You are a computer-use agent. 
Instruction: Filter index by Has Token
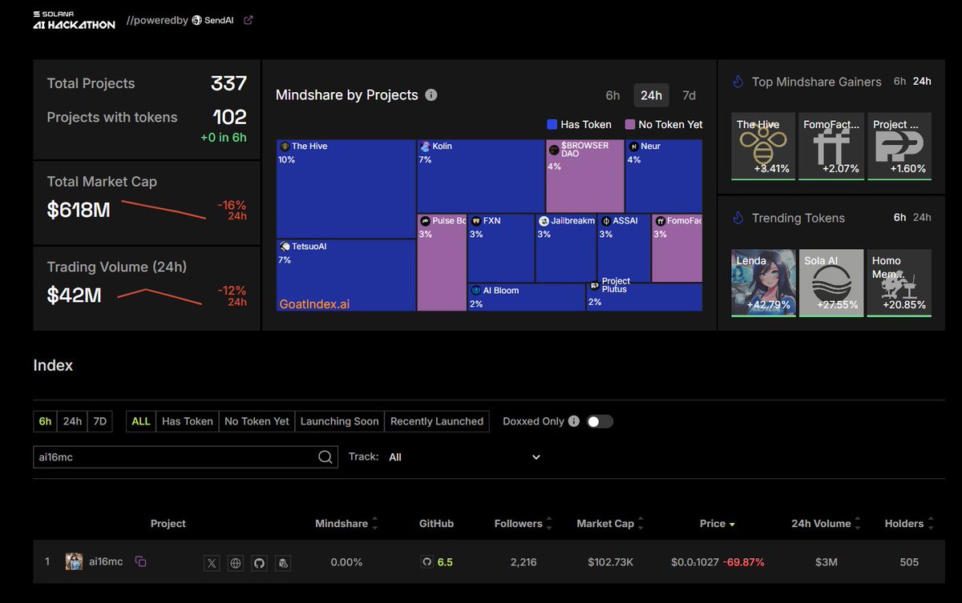point(188,421)
